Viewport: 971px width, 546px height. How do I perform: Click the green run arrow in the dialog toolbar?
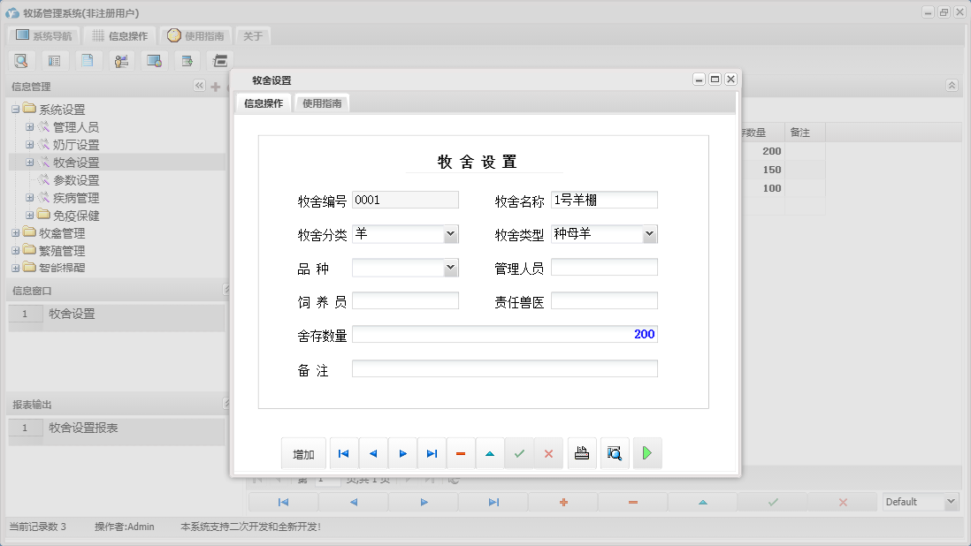click(x=646, y=452)
